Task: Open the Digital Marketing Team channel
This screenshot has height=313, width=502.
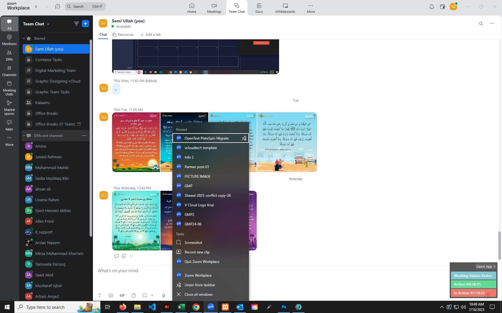Action: coord(56,70)
